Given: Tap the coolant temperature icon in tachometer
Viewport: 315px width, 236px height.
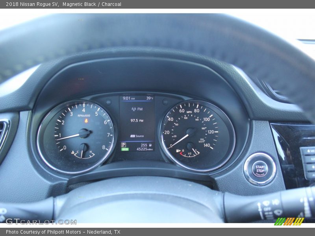Looking at the screenshot, I should click(73, 153).
